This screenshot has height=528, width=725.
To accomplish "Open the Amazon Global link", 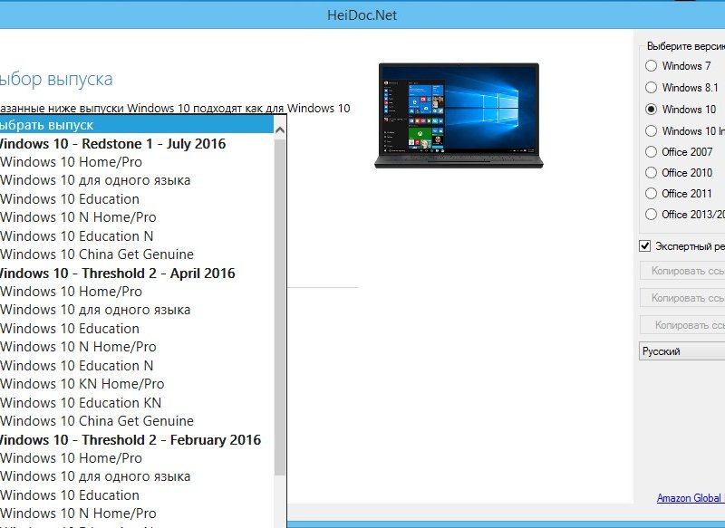I will click(691, 498).
